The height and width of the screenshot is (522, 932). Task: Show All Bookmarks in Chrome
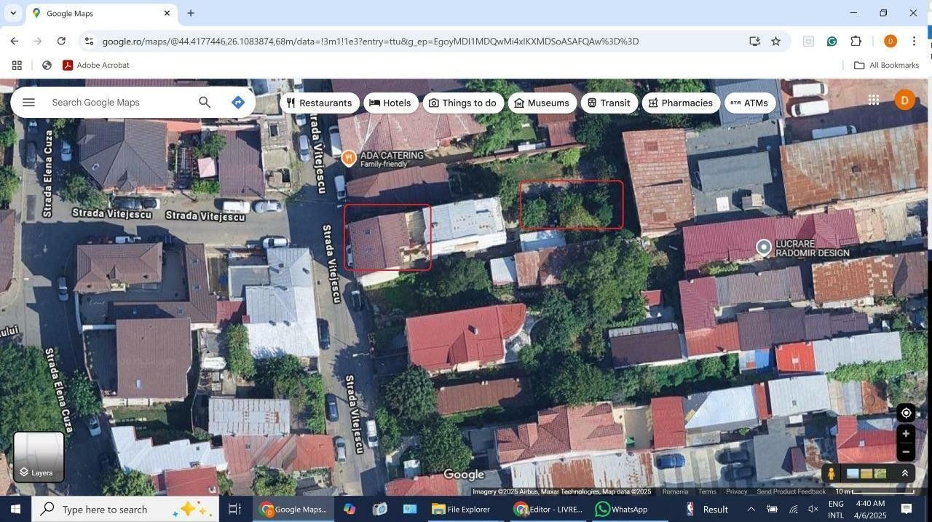coord(887,65)
